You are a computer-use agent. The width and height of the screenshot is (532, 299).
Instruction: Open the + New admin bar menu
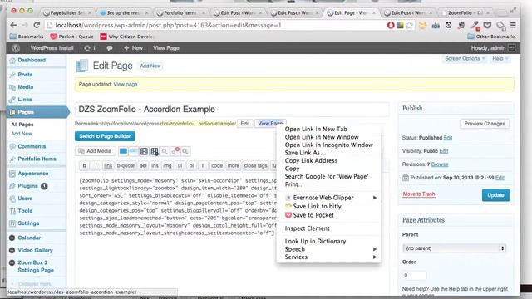tap(133, 48)
